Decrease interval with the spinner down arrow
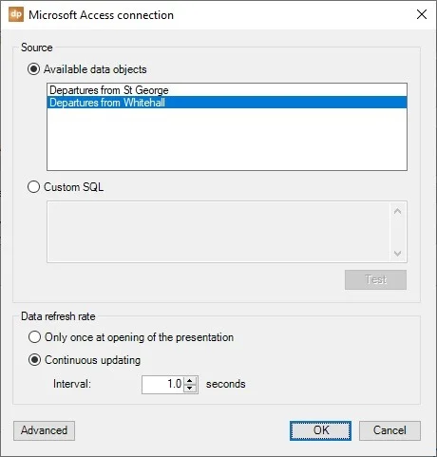 coord(190,389)
